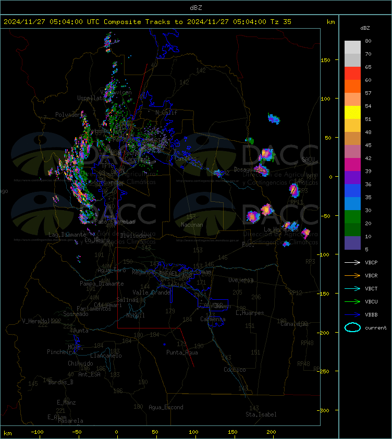The image size is (392, 439).
Task: Click the -100 tick on horizontal axis
Action: (x=37, y=432)
